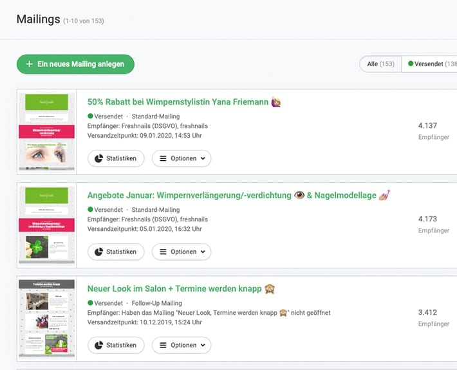
Task: Click the green dot in the Versendet filter tab
Action: [x=411, y=63]
